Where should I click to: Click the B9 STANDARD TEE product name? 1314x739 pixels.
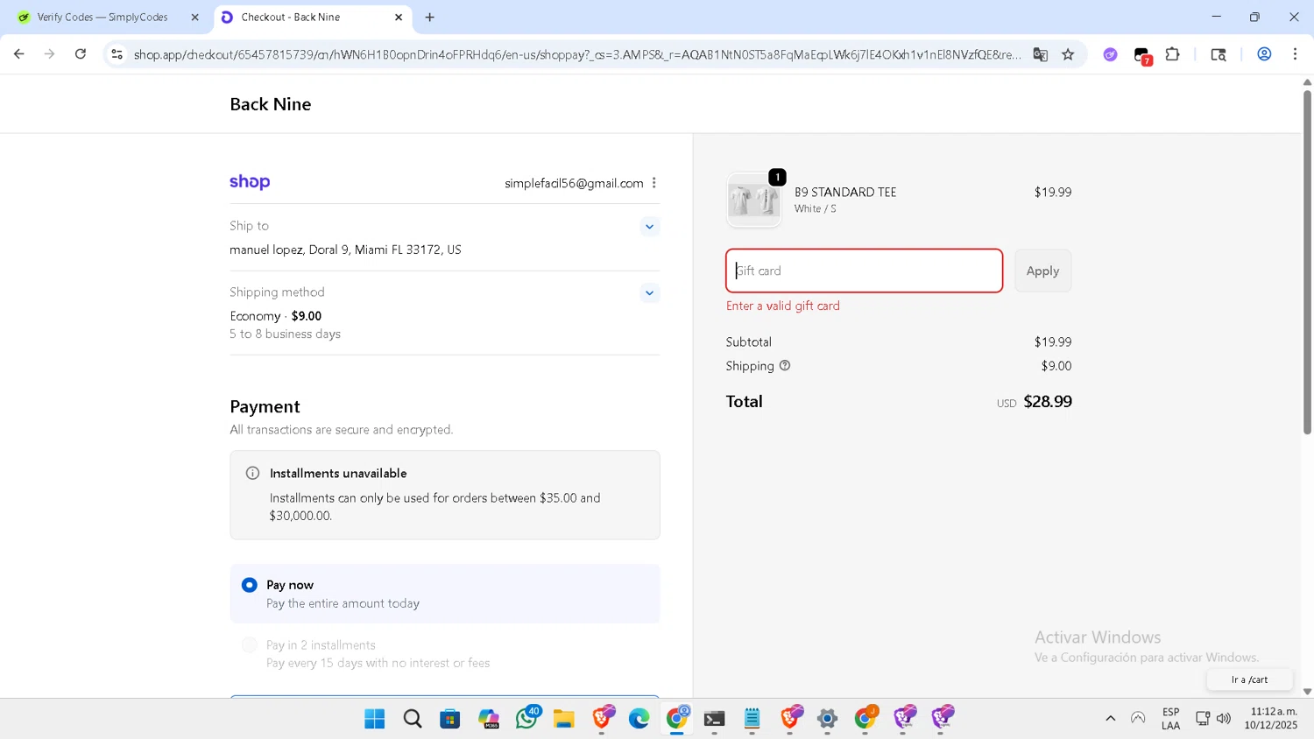[x=845, y=192]
